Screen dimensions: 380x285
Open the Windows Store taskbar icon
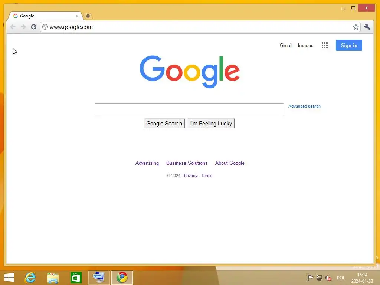pos(76,278)
